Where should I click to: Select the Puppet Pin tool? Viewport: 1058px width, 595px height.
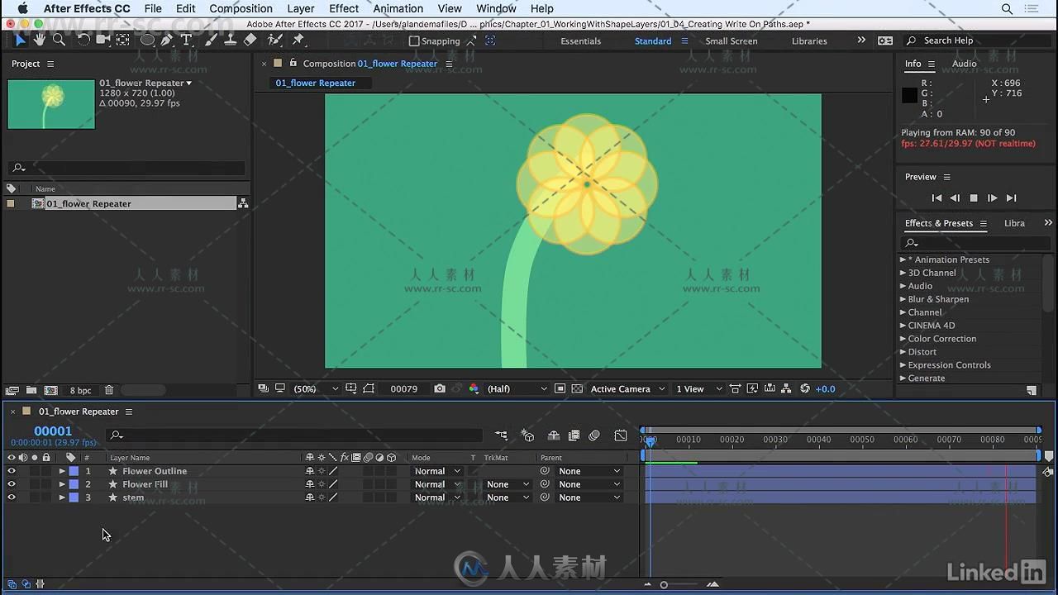pyautogui.click(x=298, y=40)
